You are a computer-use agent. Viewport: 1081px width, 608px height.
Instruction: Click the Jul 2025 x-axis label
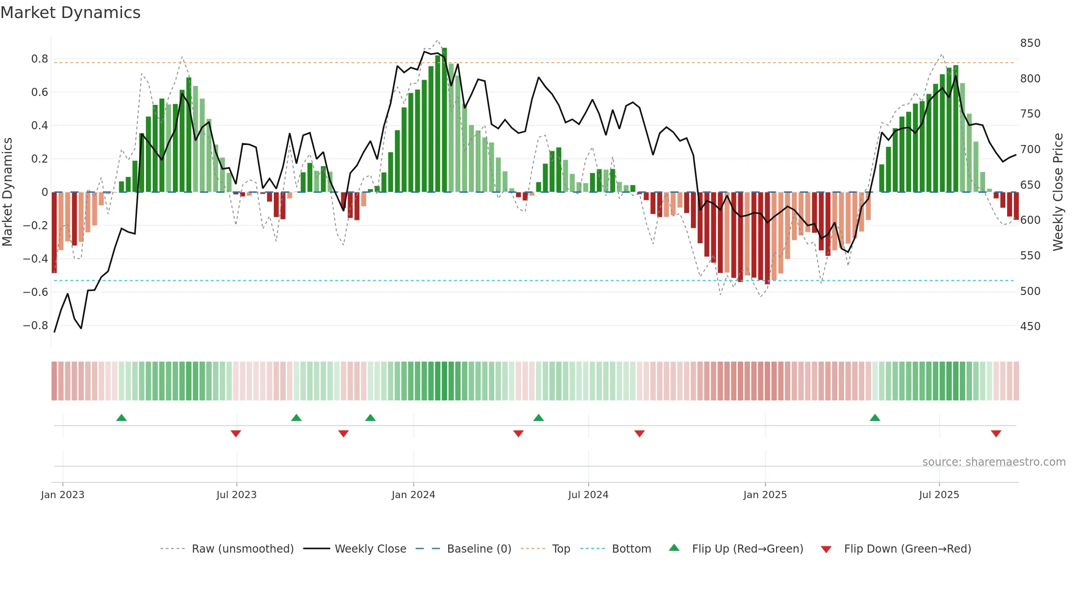939,495
